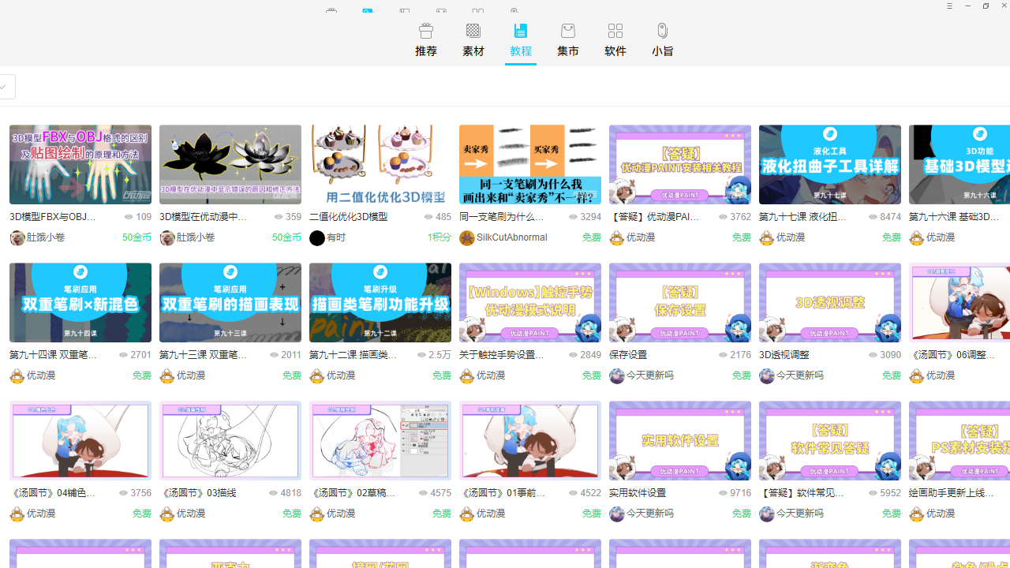Click the author link SilkCutAbnormal

511,237
